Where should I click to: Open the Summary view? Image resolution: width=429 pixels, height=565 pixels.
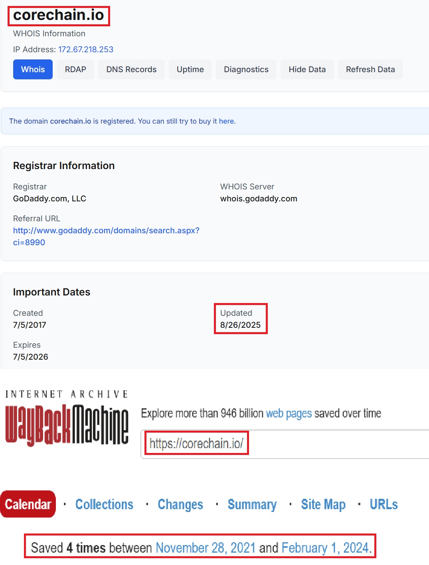pyautogui.click(x=252, y=504)
